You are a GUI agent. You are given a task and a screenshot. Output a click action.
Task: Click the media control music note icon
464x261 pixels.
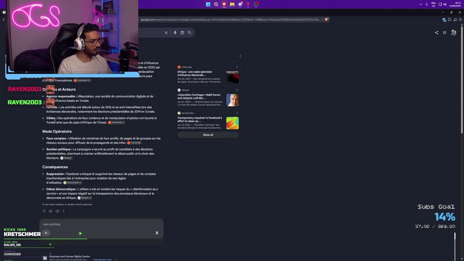click(x=455, y=20)
